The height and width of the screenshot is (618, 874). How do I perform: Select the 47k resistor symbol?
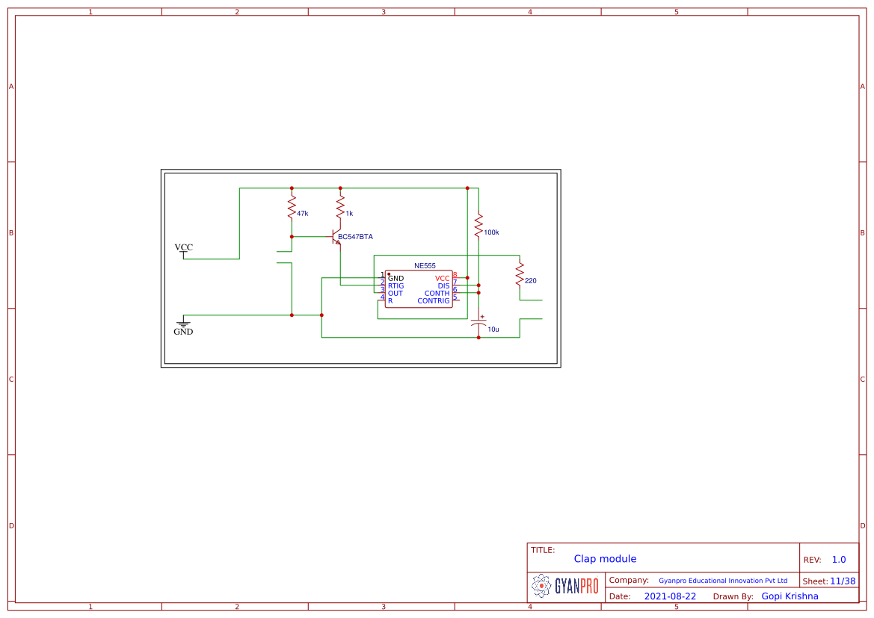(x=292, y=207)
